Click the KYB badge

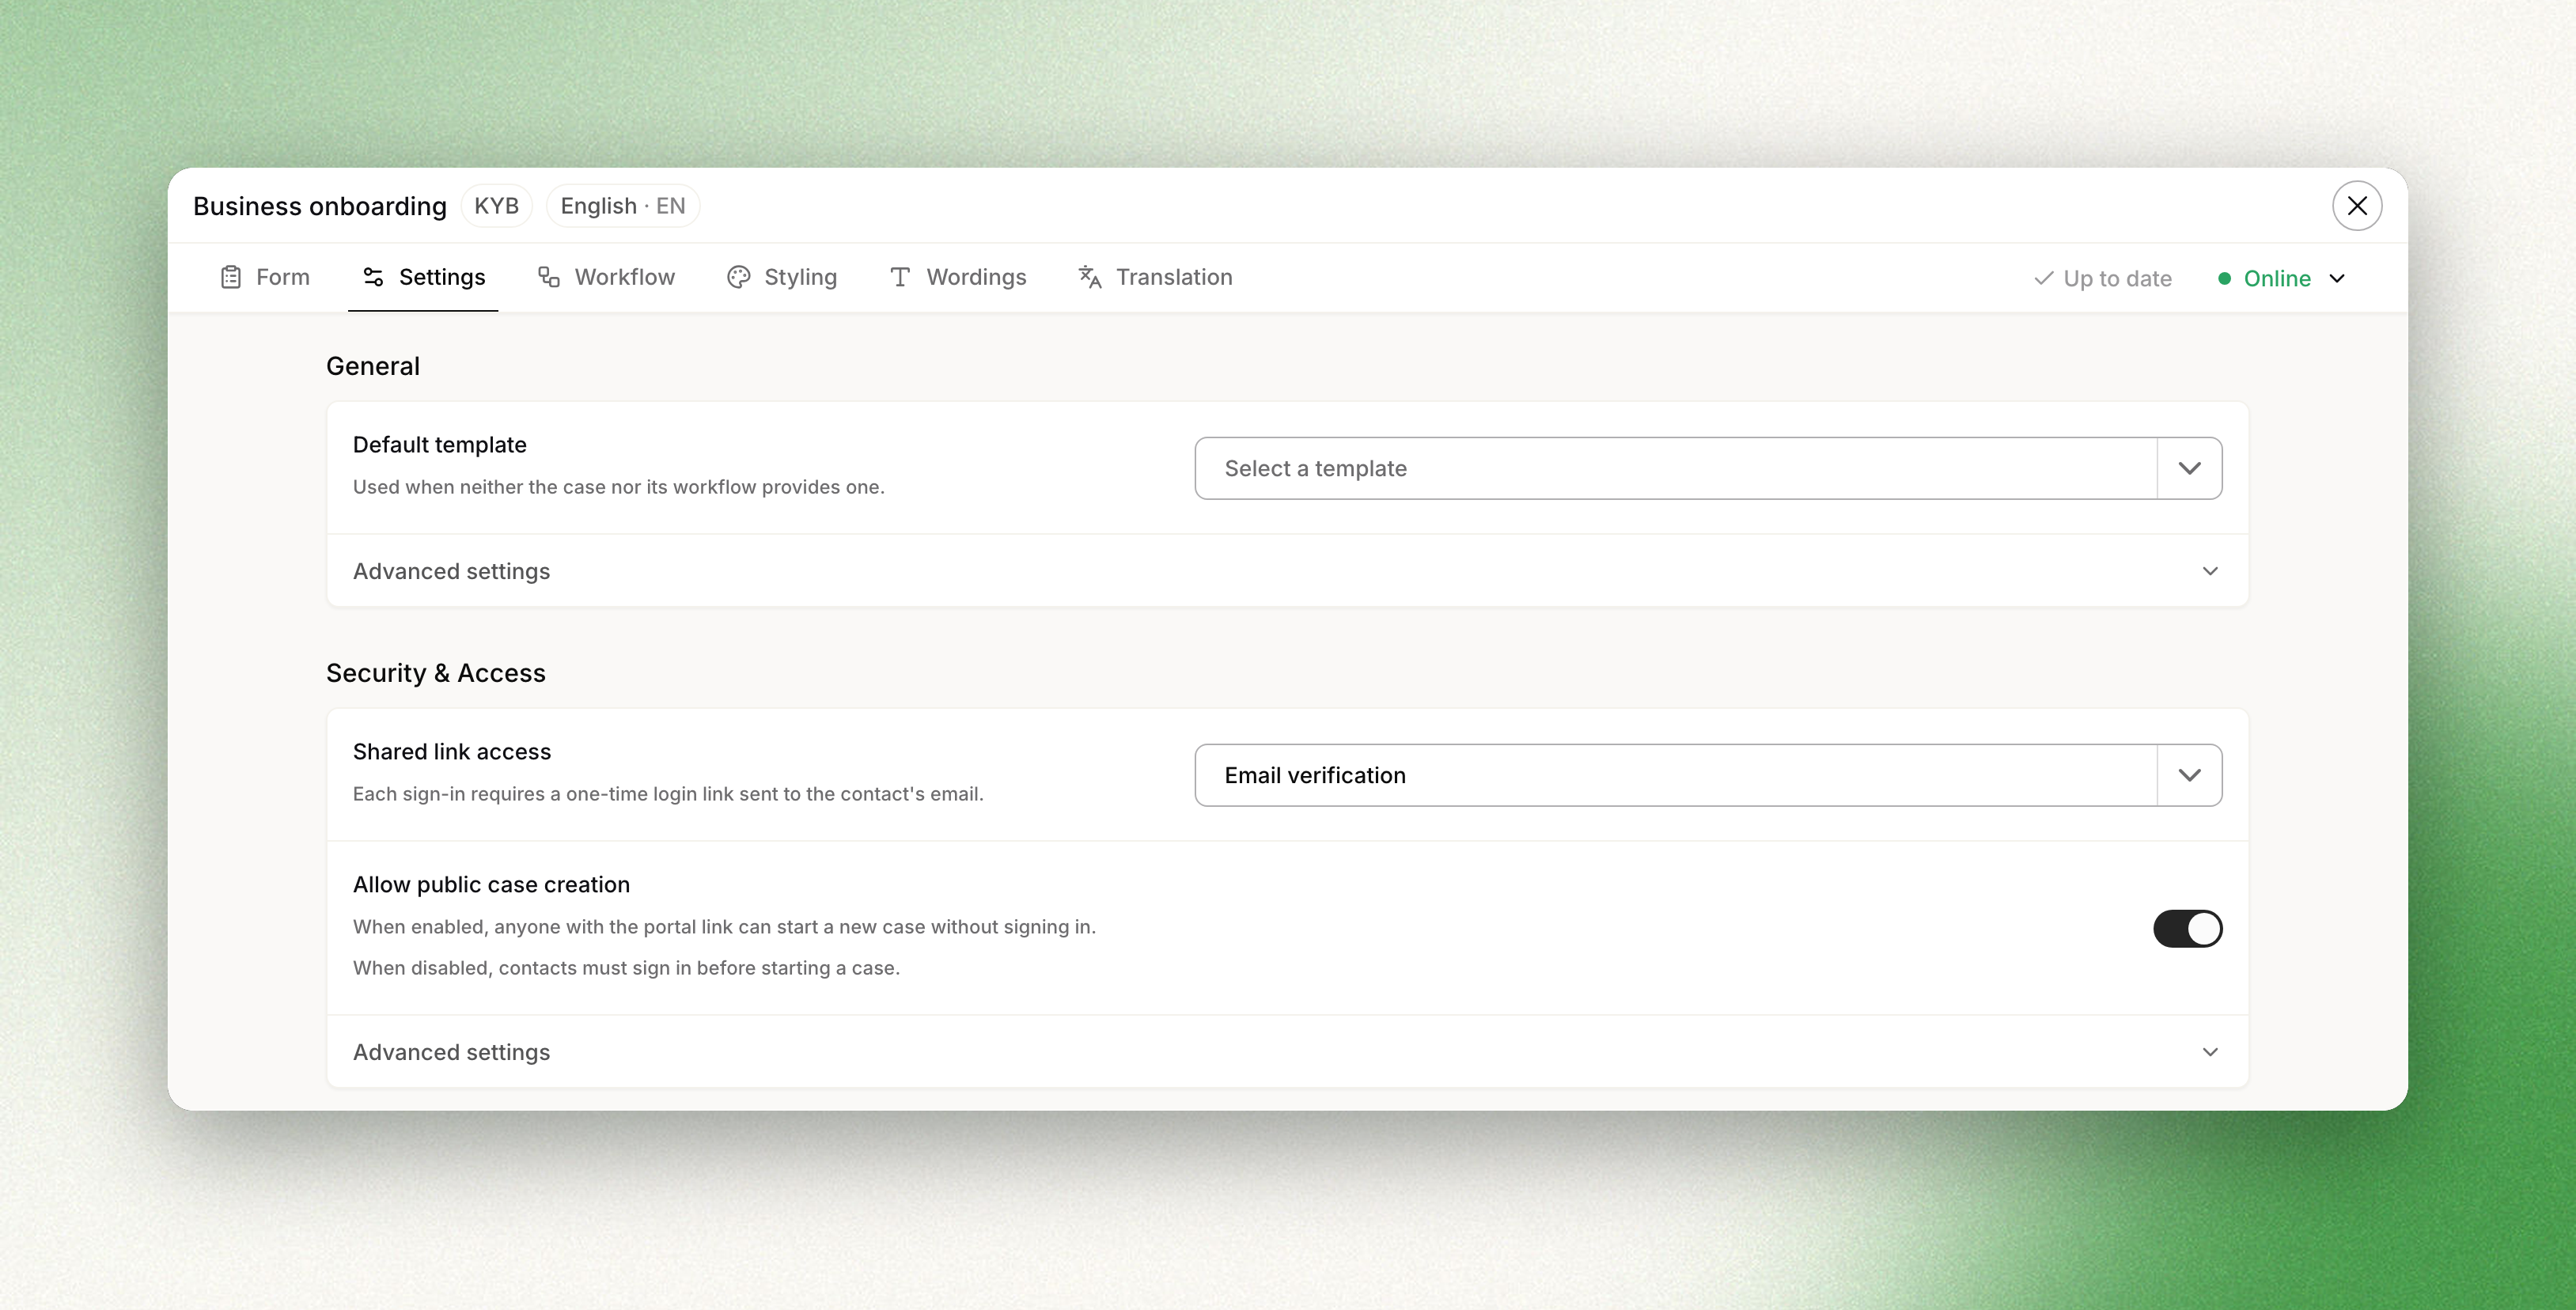[496, 206]
